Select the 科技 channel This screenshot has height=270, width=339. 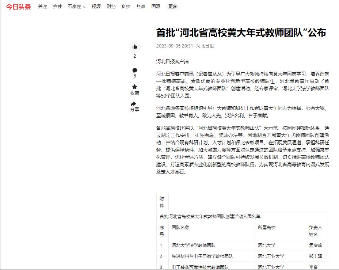point(126,7)
